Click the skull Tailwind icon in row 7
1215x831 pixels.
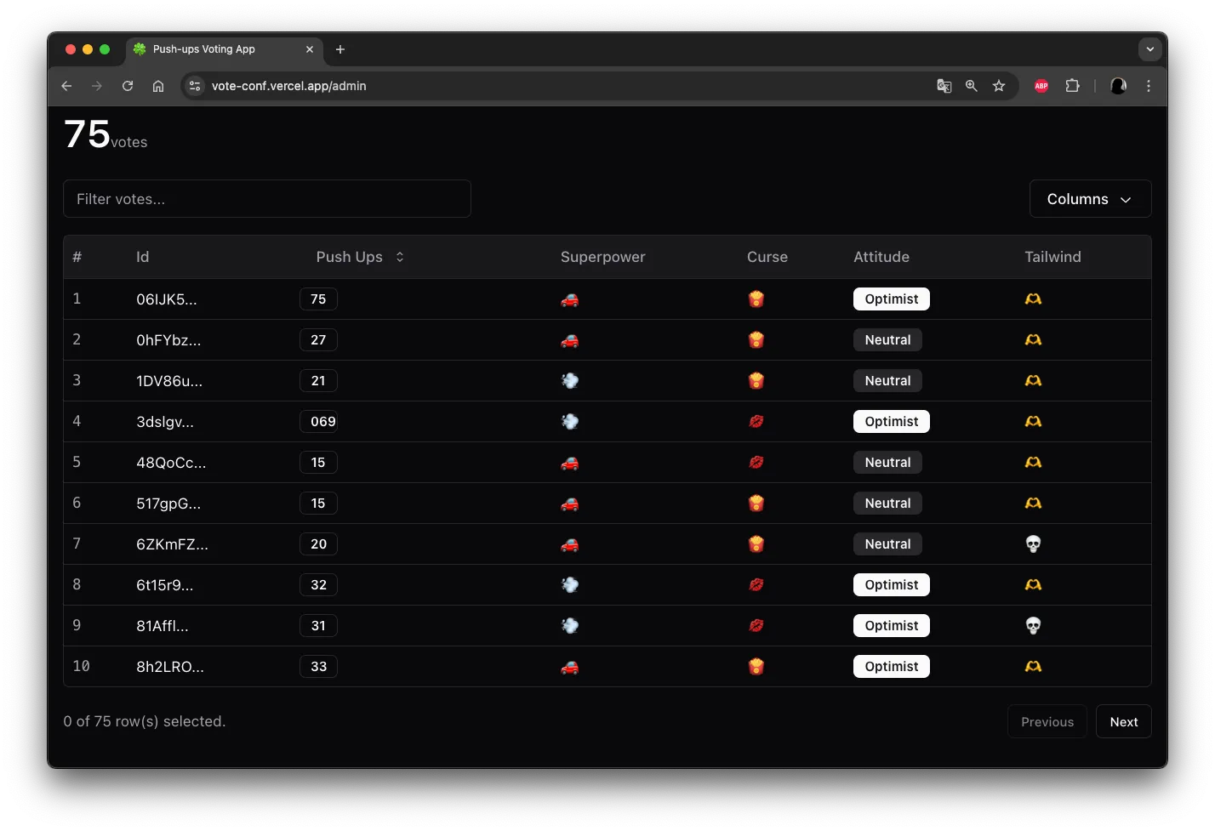click(x=1033, y=544)
